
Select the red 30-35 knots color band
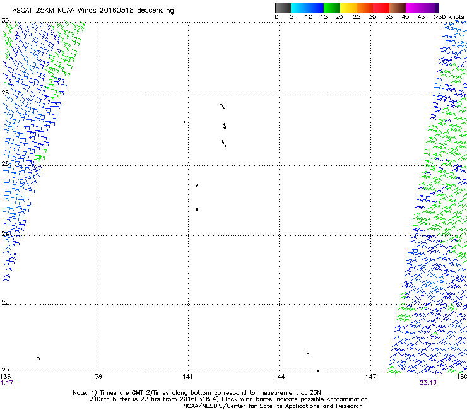pos(381,8)
